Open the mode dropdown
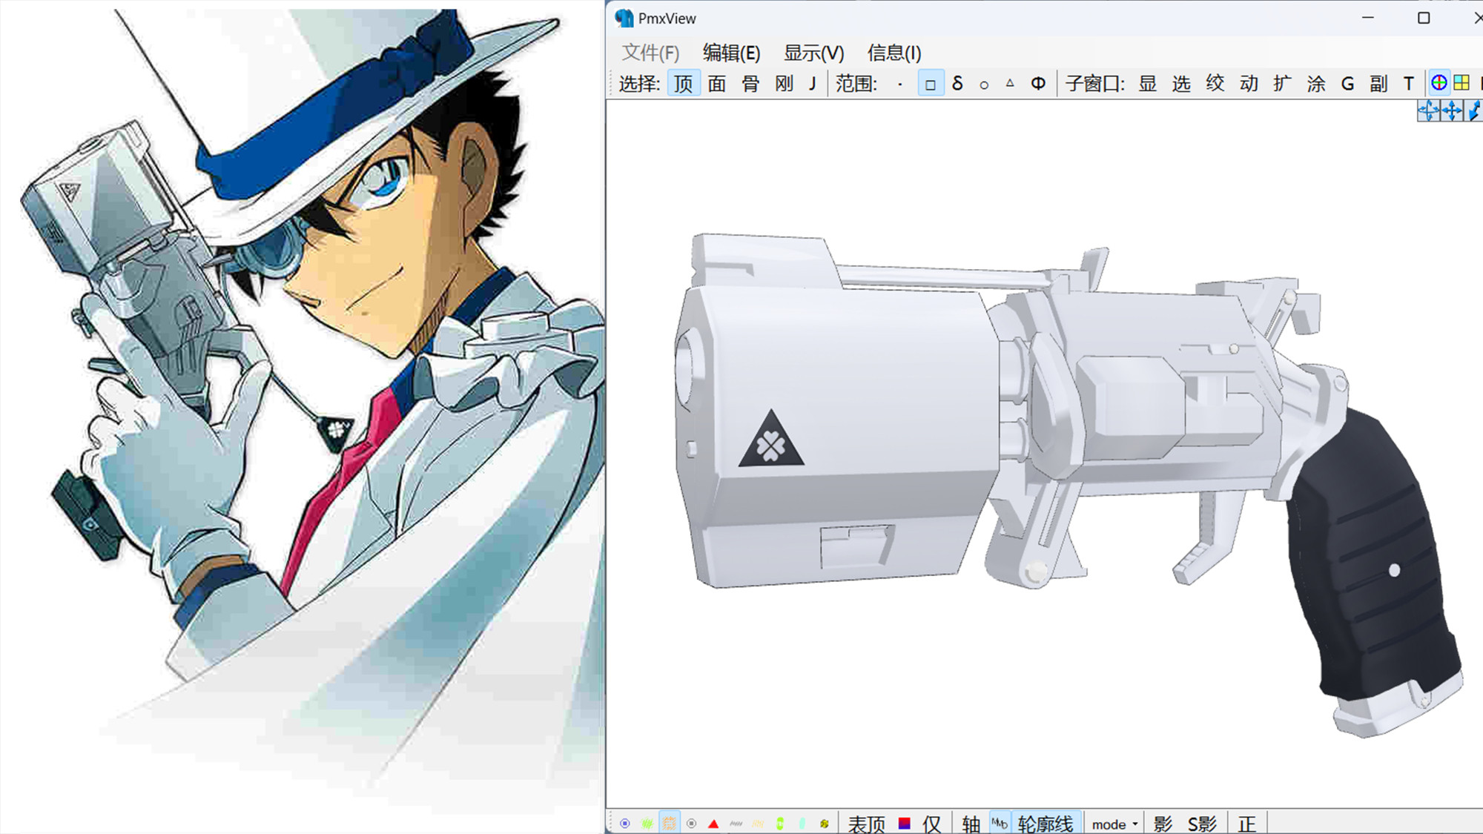The width and height of the screenshot is (1483, 834). pyautogui.click(x=1114, y=824)
